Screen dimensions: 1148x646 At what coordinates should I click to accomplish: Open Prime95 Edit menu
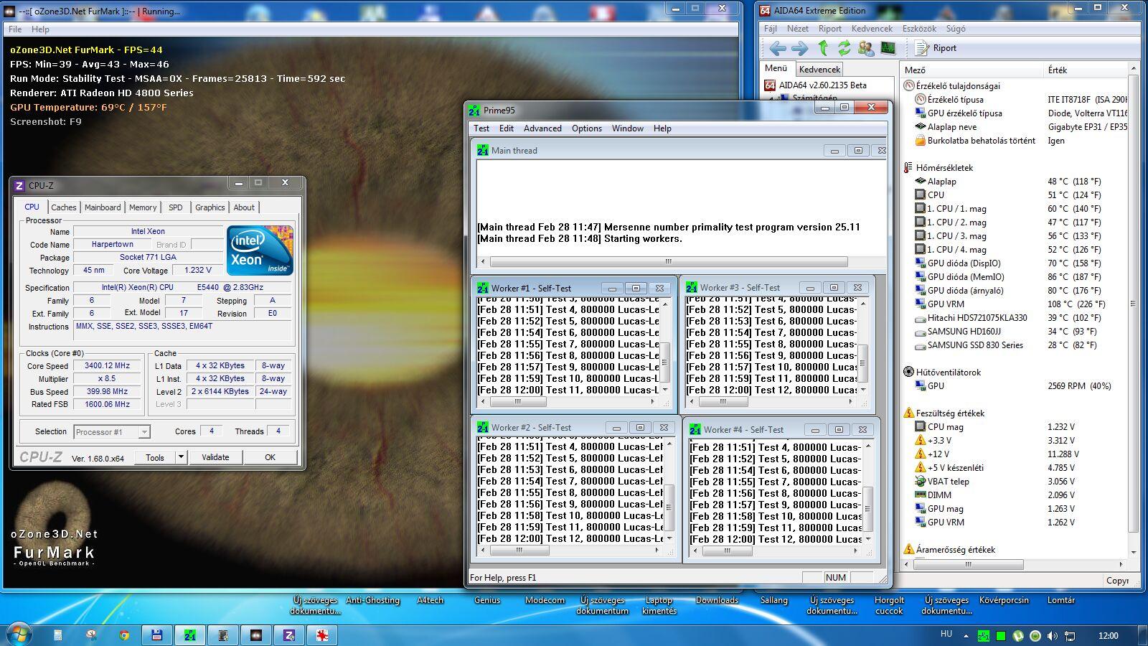(x=507, y=128)
